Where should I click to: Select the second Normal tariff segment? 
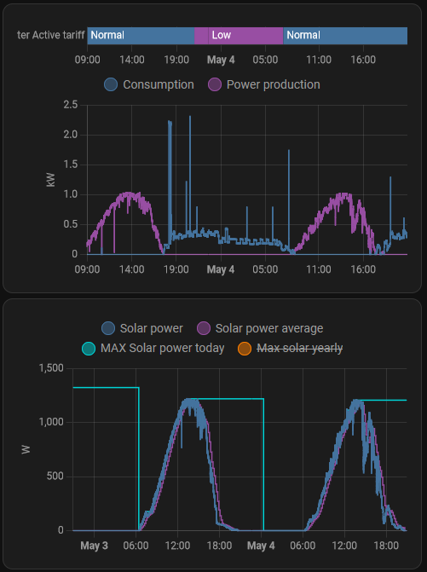click(345, 36)
